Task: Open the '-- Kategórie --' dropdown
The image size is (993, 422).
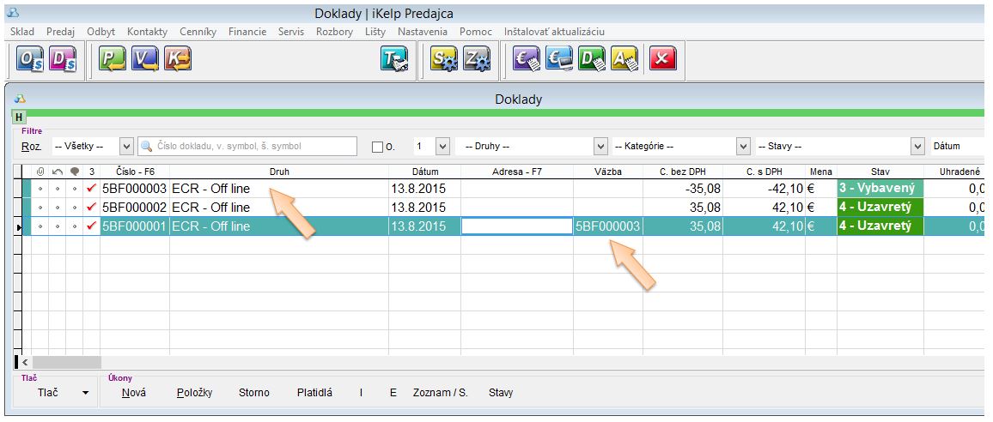Action: tap(743, 147)
